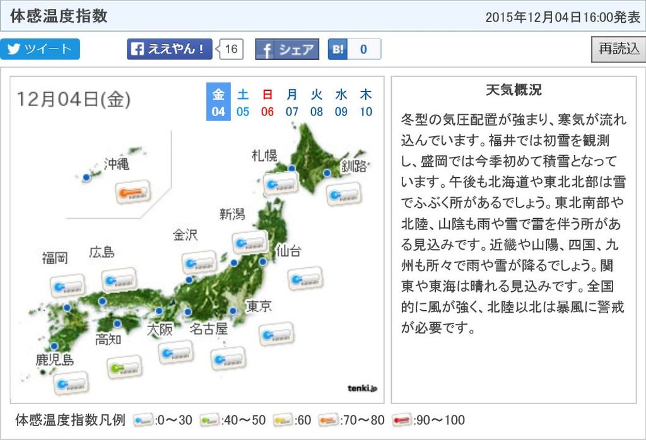
Task: Select the 土 05 Saturday tab
Action: pyautogui.click(x=243, y=102)
